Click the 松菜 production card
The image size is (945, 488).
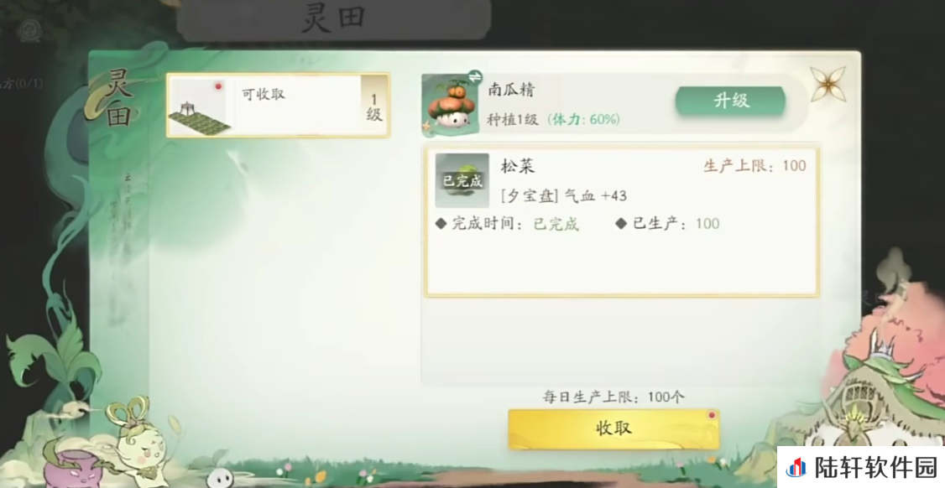coord(621,221)
